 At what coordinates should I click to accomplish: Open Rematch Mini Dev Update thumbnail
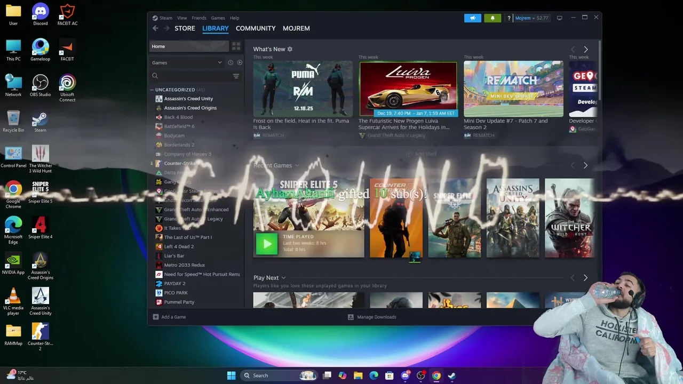click(513, 89)
